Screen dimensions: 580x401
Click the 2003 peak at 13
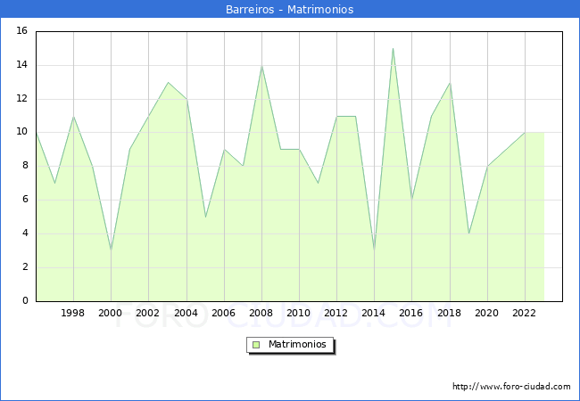(168, 82)
